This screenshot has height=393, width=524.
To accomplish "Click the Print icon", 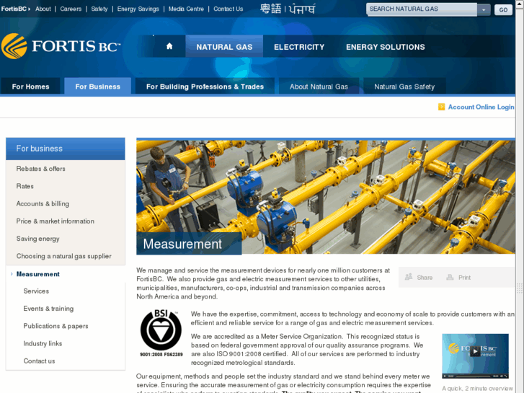I will (450, 277).
